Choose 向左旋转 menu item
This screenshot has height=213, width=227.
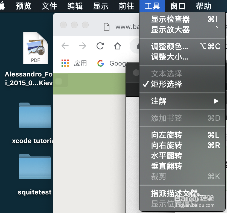point(182,135)
